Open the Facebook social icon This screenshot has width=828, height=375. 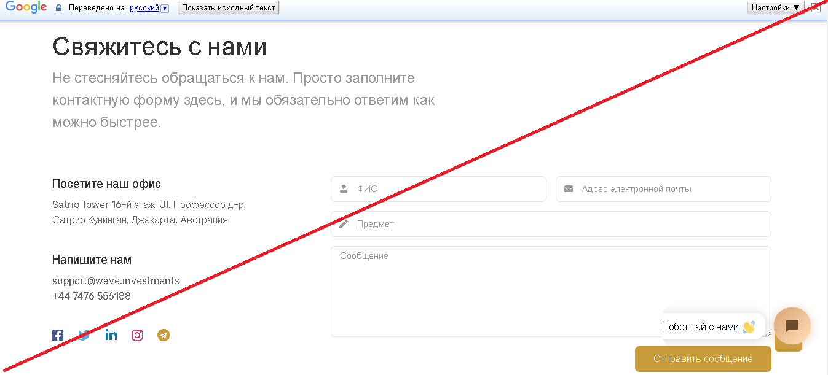pos(58,335)
